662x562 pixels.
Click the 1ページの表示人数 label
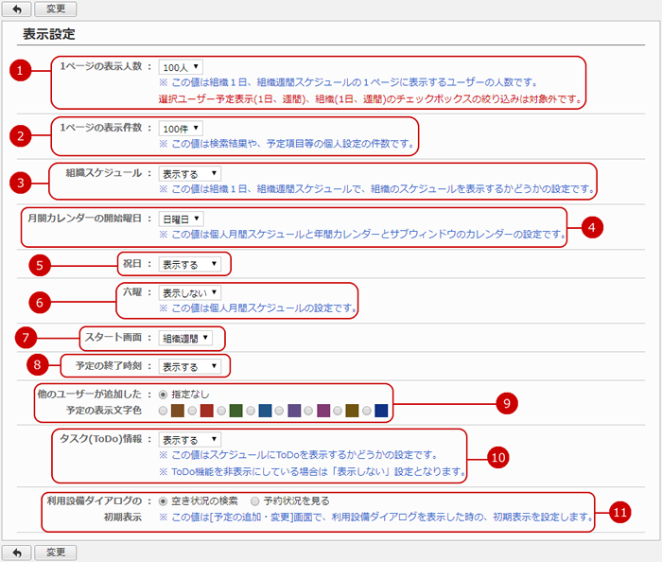coord(100,66)
